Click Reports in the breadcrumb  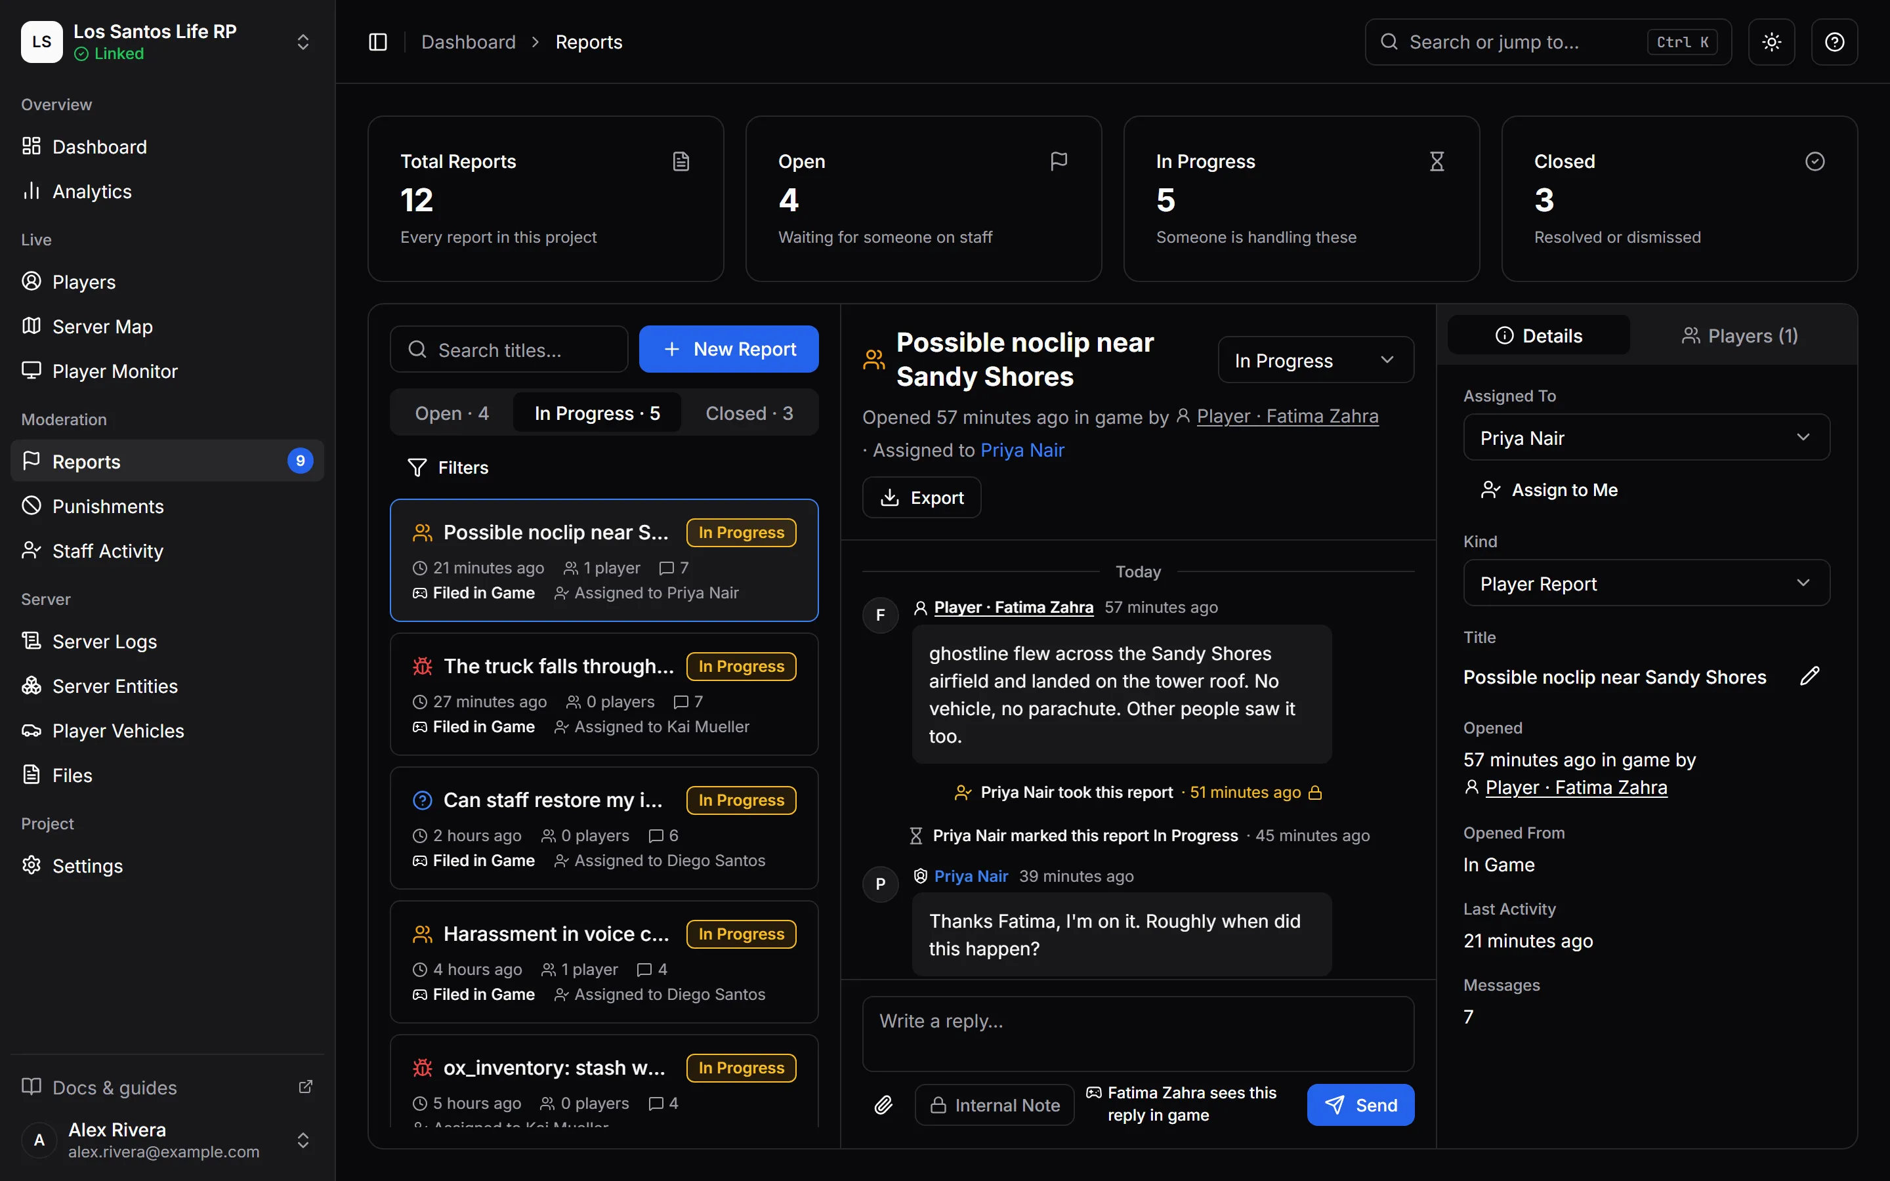[589, 42]
